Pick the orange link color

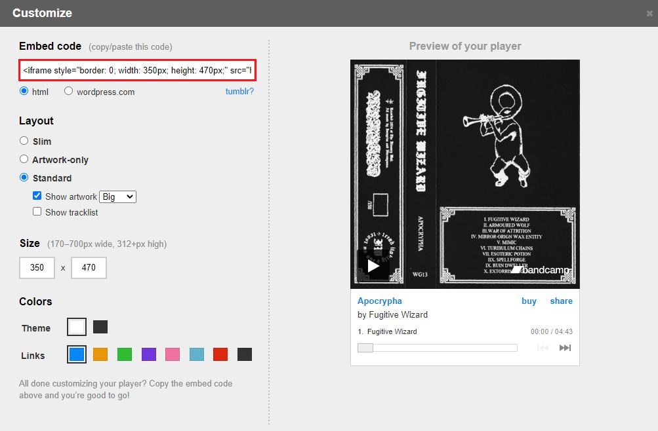pos(100,354)
